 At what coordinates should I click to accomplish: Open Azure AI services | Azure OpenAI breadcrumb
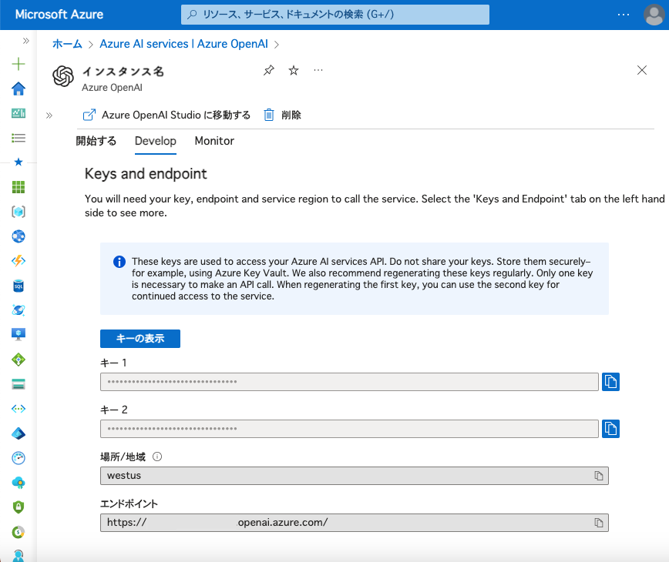coord(183,44)
